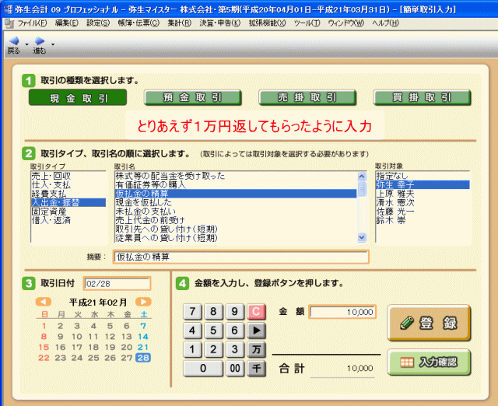Click the app icon left of the ファイル menu
The image size is (498, 406).
9,23
